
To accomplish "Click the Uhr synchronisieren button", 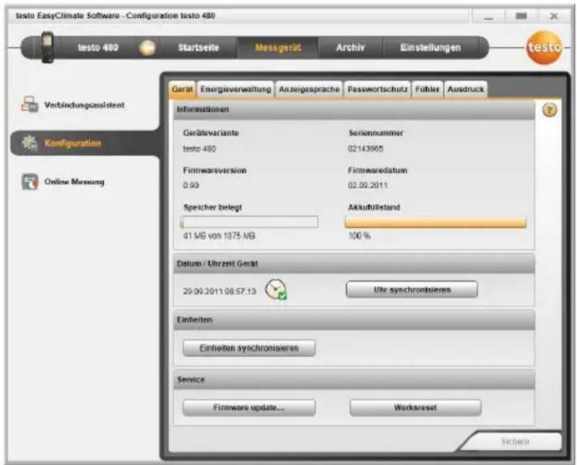I will [412, 290].
